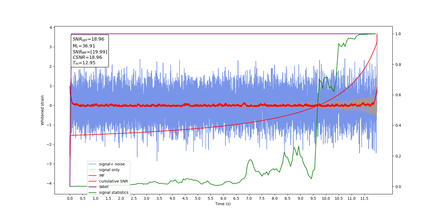
Task: Click the 'Time (s)' x-axis label
Action: coord(223,204)
